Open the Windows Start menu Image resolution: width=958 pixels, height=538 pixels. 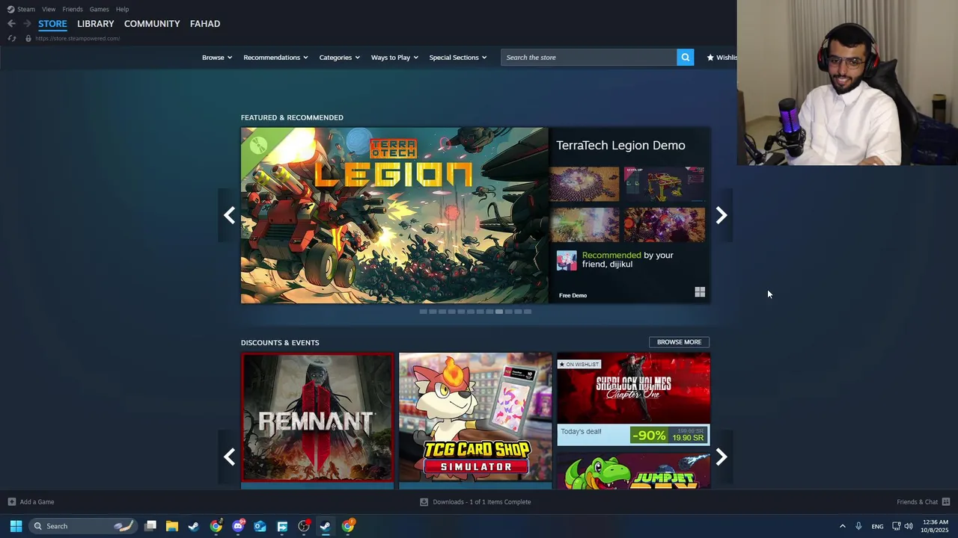click(x=16, y=526)
